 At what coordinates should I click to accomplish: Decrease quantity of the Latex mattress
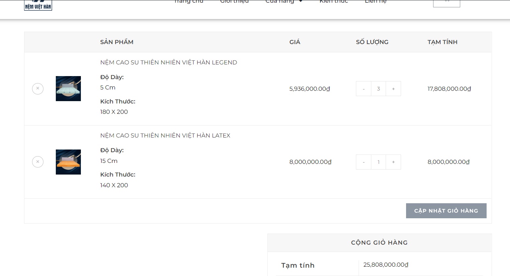[364, 162]
